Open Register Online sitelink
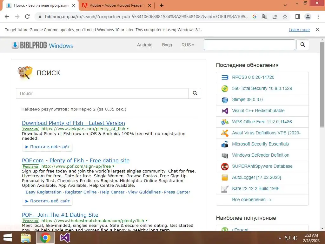 point(81,192)
